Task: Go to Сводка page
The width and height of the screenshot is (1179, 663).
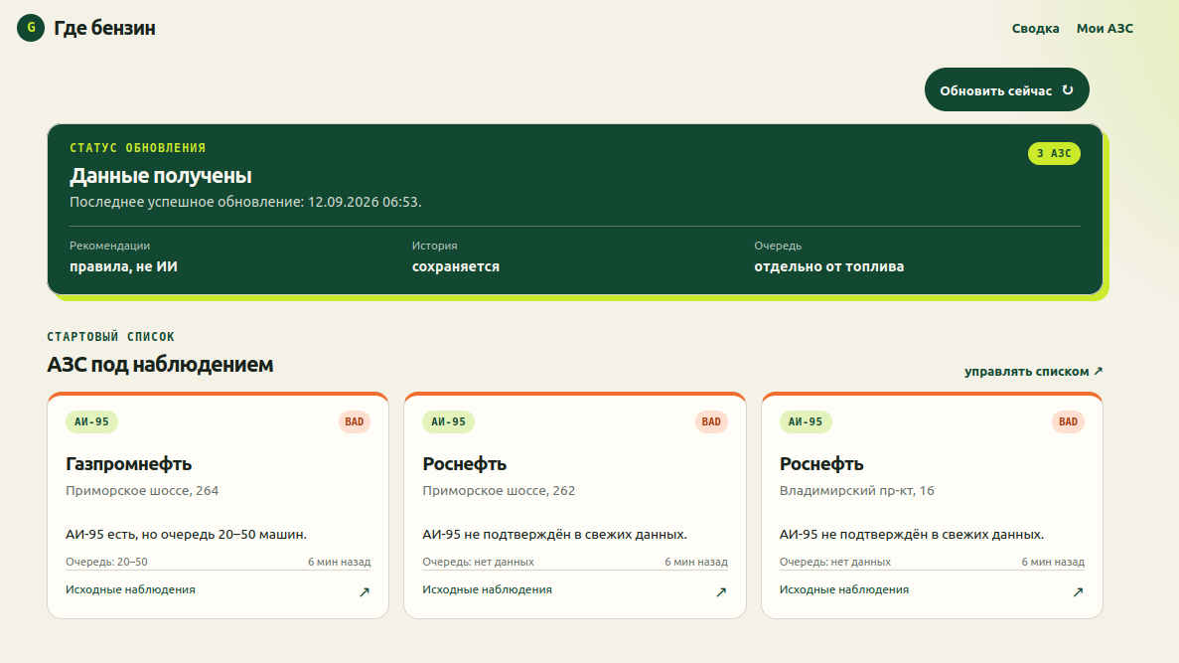Action: 1035,28
